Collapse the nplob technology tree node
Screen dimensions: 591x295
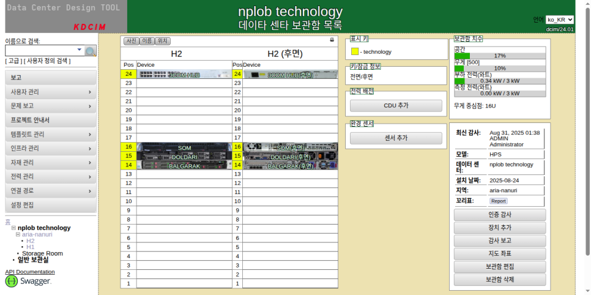(13, 228)
